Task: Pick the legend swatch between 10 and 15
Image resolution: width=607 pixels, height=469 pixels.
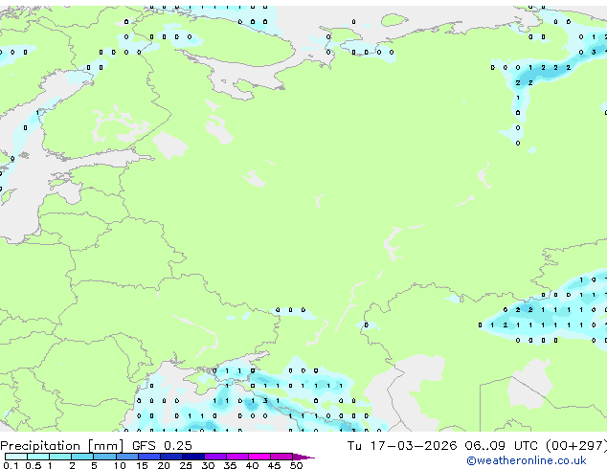Action: pos(127,457)
